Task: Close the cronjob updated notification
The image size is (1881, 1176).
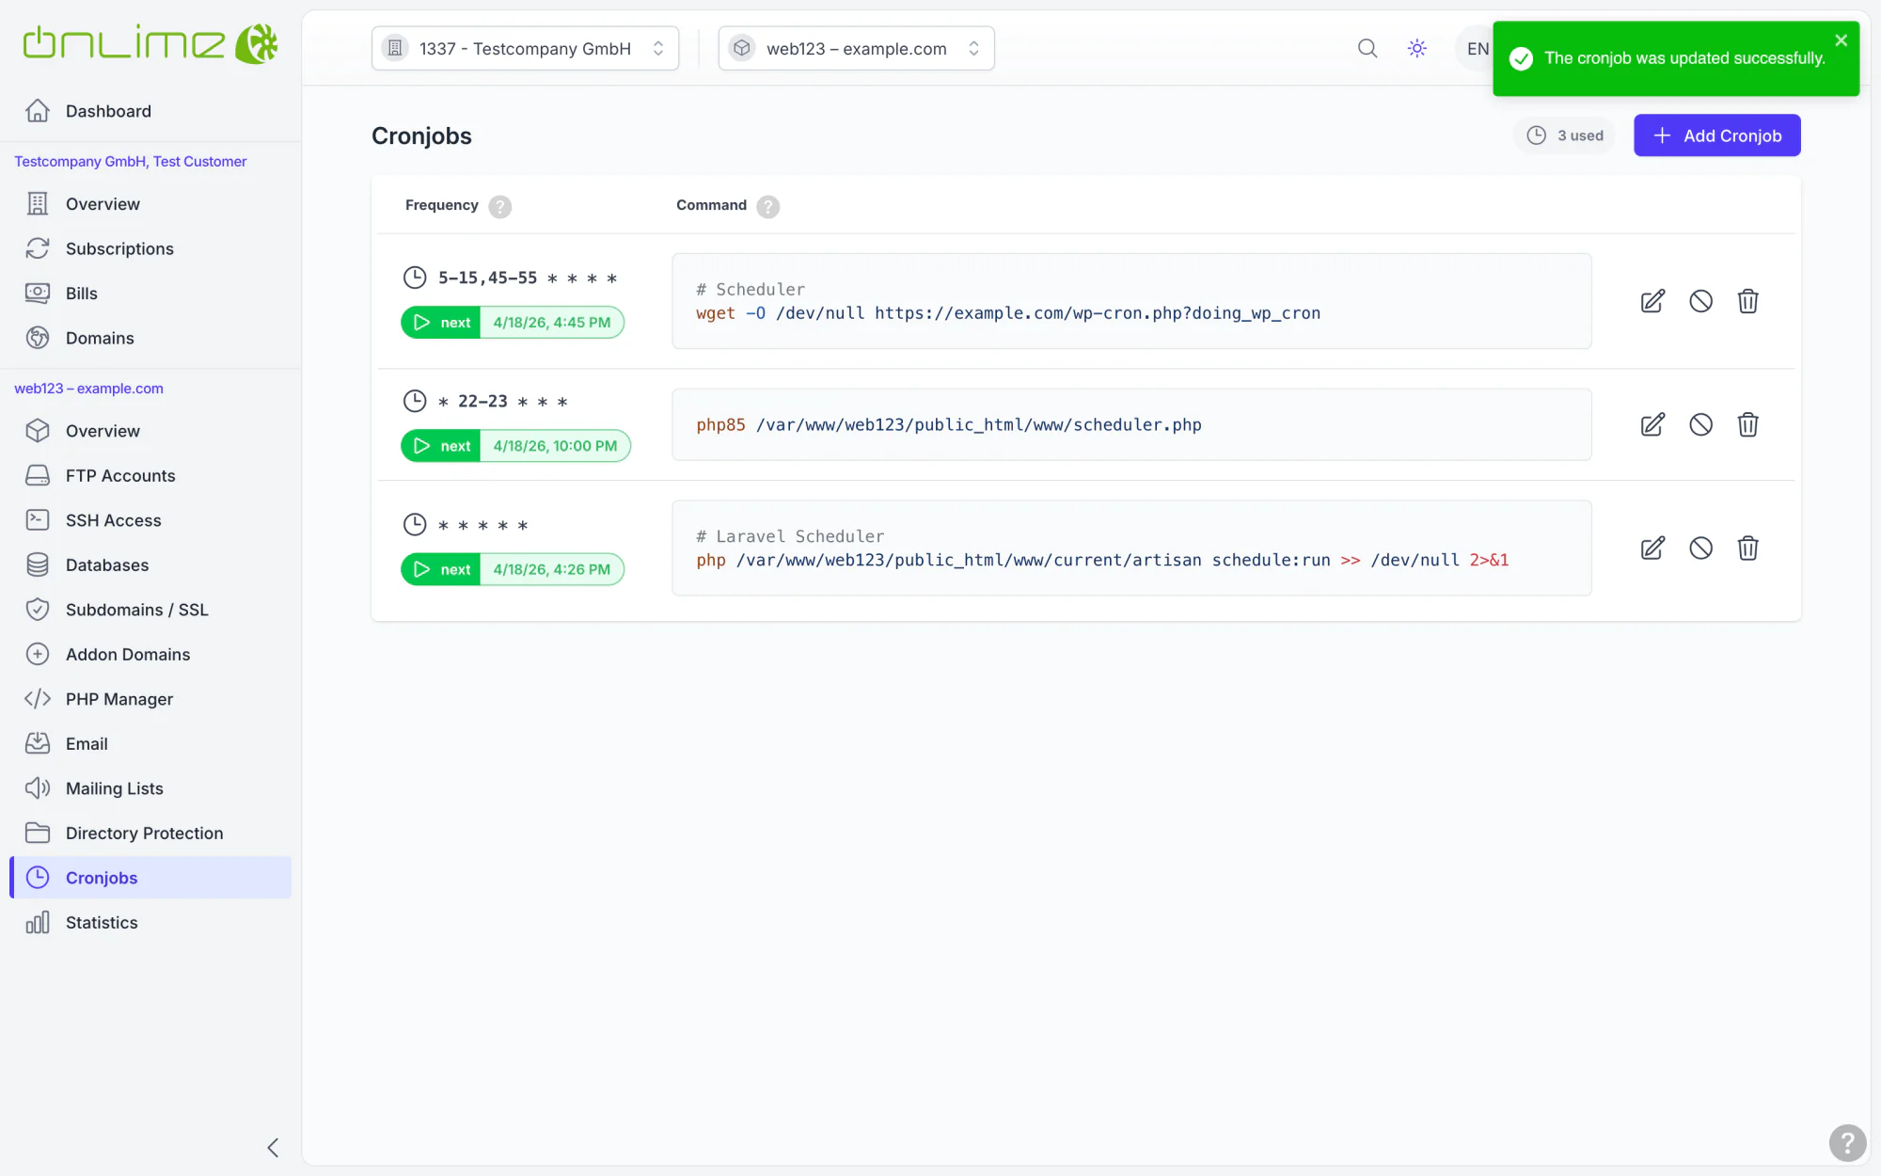Action: (1841, 40)
